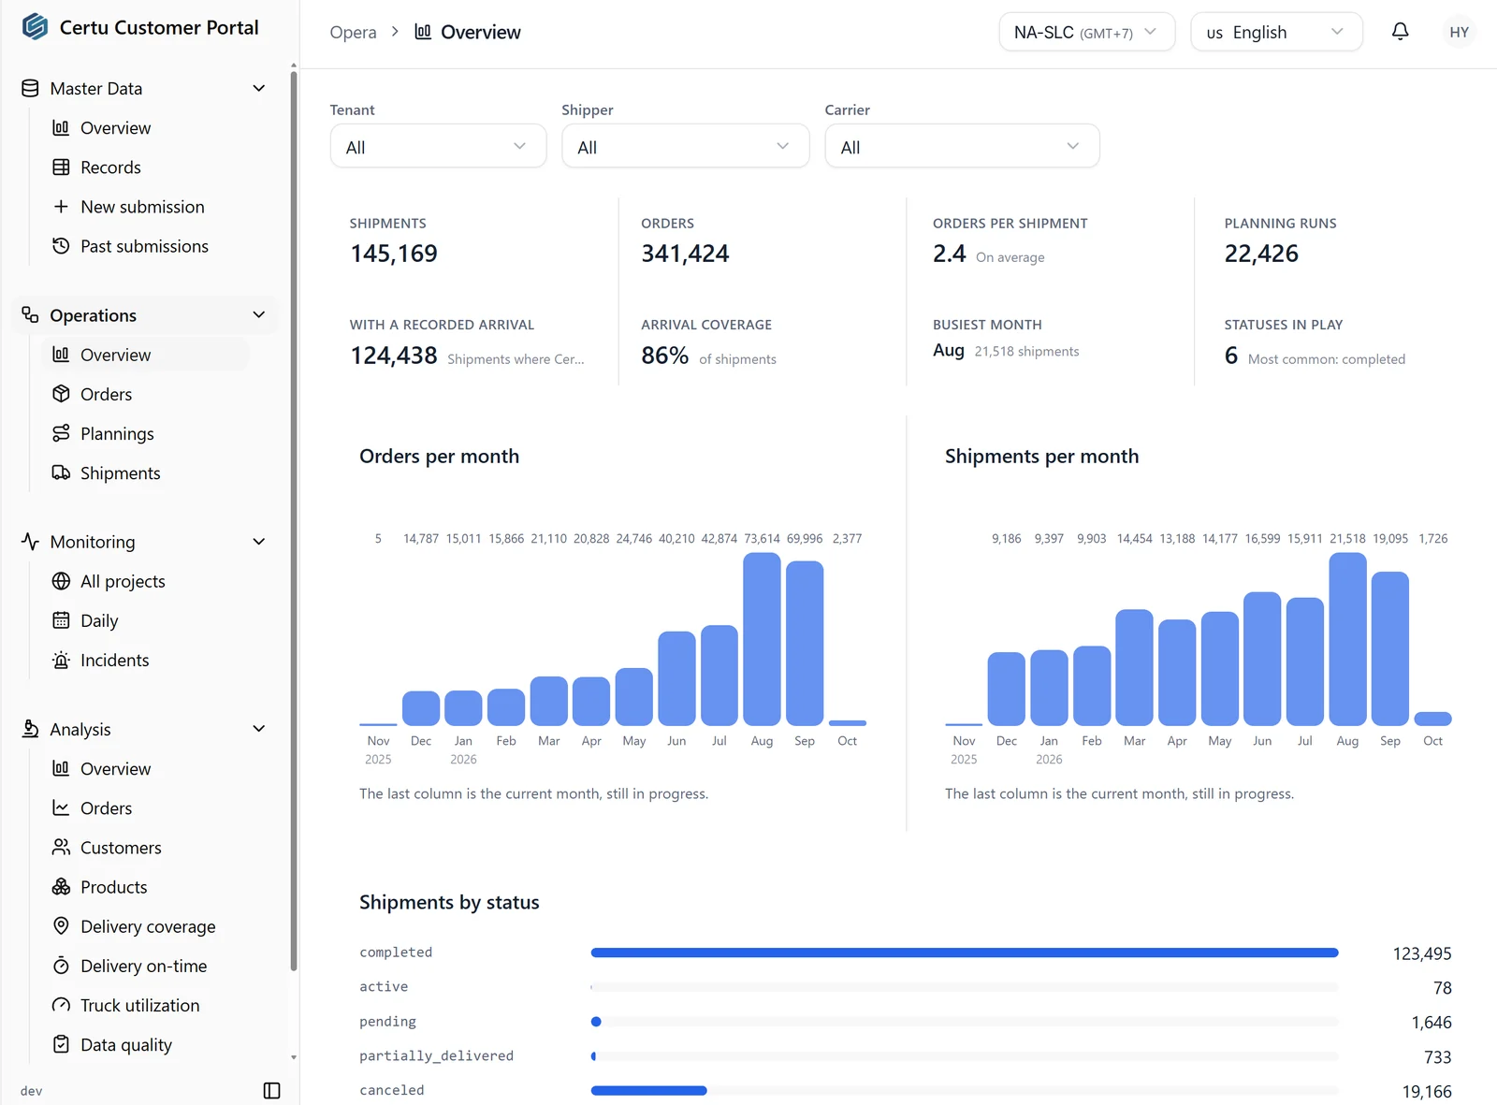Image resolution: width=1497 pixels, height=1105 pixels.
Task: Click the Certu logo icon
Action: point(35,27)
